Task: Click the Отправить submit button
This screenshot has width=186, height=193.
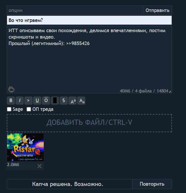Action: (x=158, y=10)
